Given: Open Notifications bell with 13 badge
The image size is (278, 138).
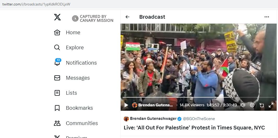Looking at the screenshot, I should pos(57,62).
